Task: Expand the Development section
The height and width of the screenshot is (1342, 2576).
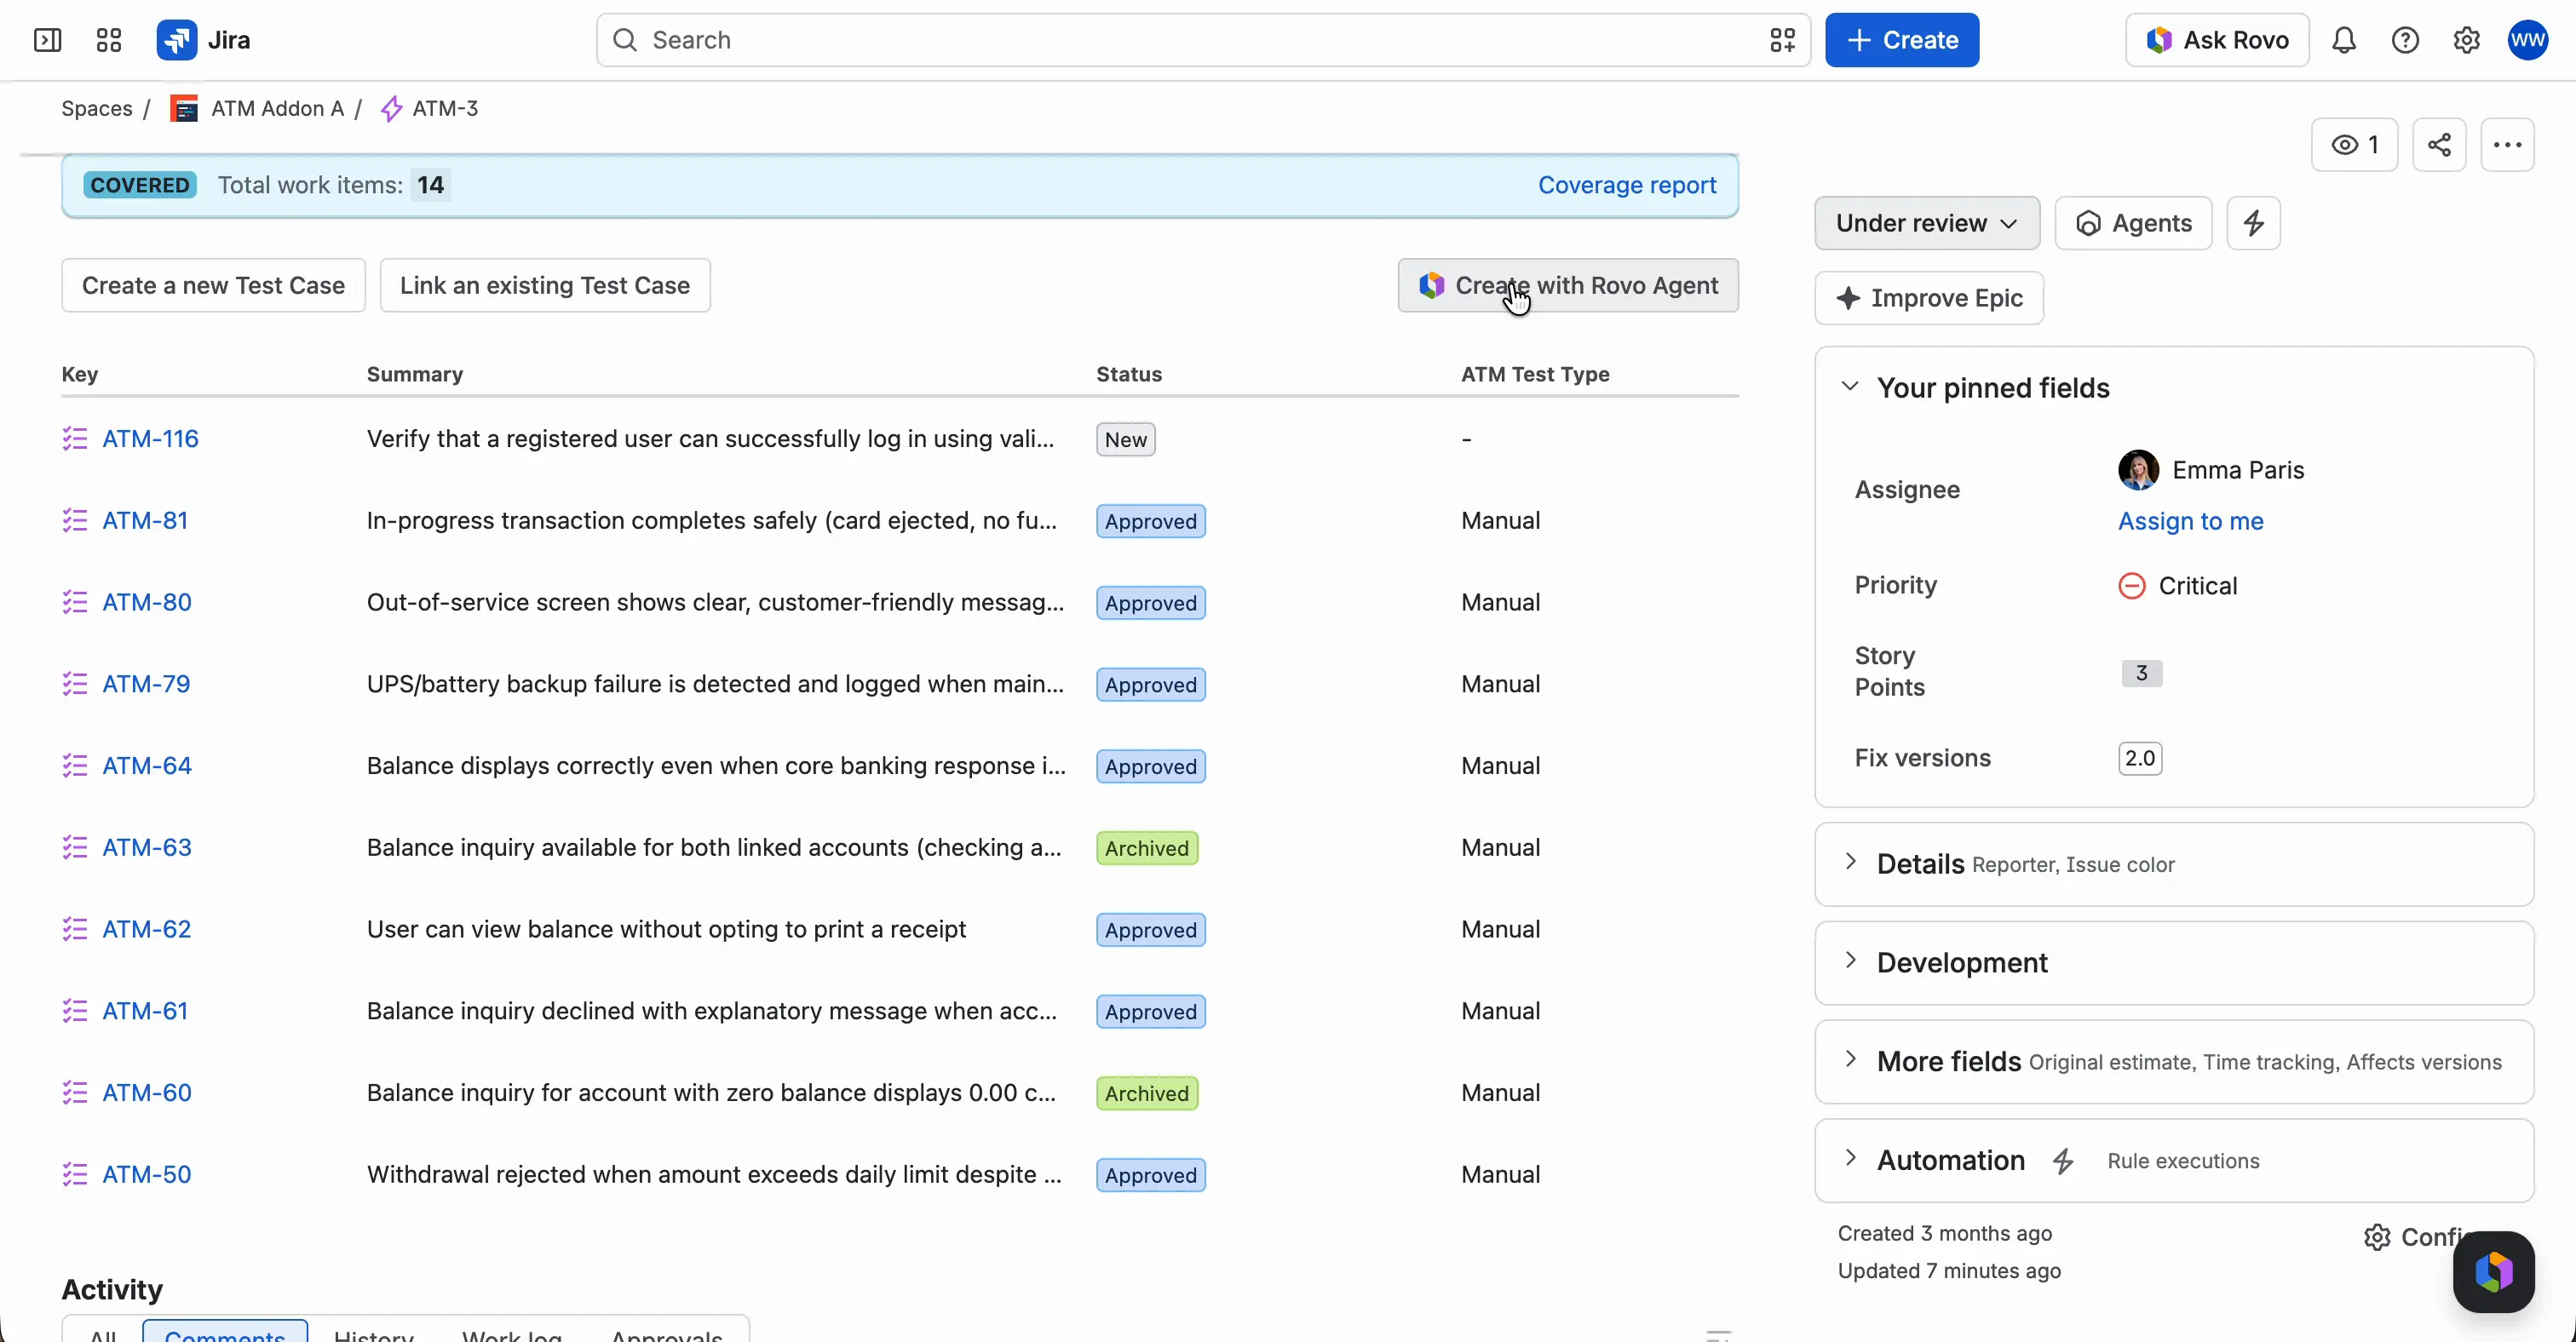Action: pos(1850,961)
